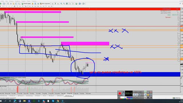
Task: Toggle the recorder microphone icon
Action: [x=137, y=95]
